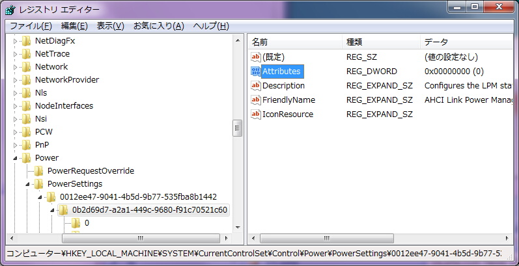Viewport: 519px width, 266px height.
Task: Click the FriendlyName string value icon
Action: [x=256, y=100]
